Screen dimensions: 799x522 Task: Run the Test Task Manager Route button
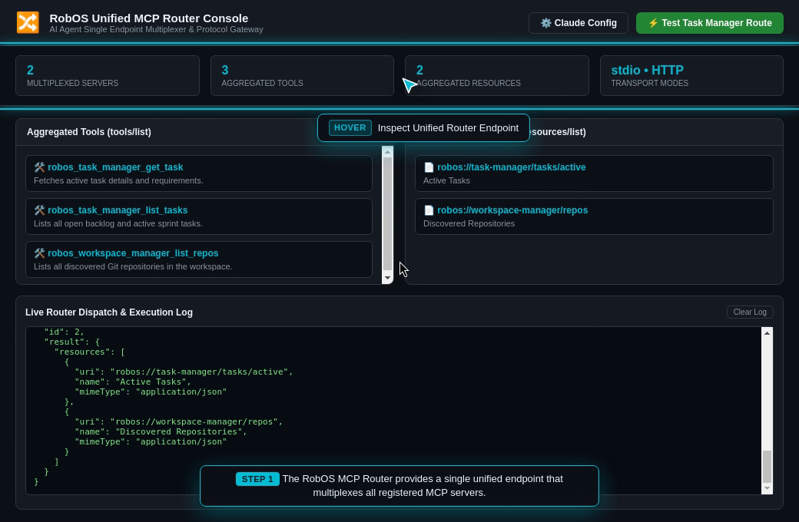click(x=709, y=23)
